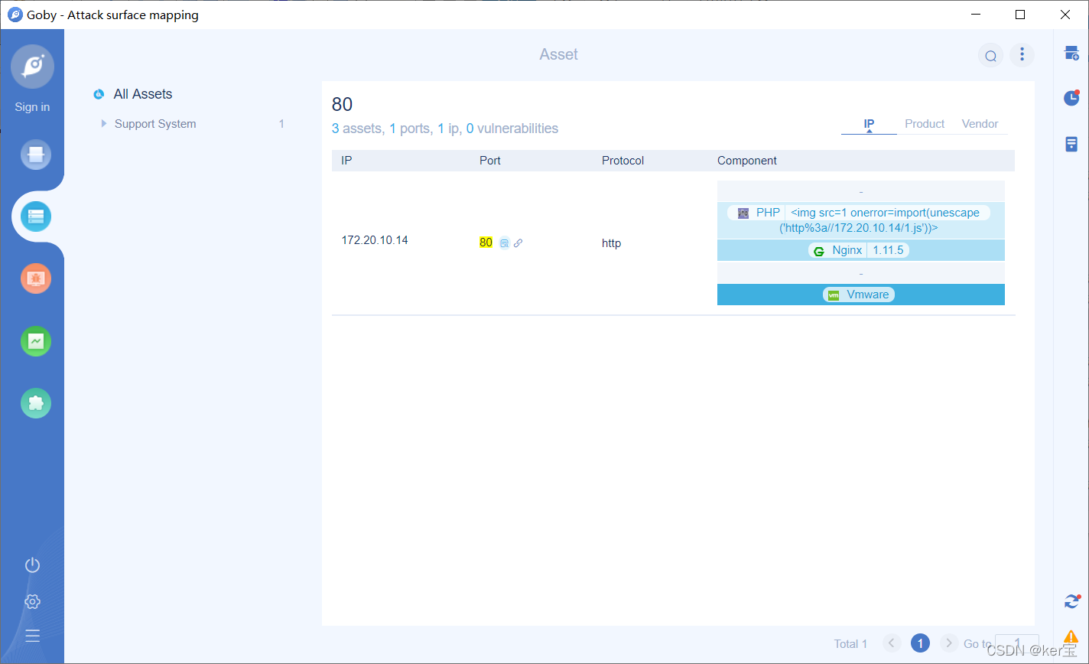Viewport: 1089px width, 664px height.
Task: Click the orange warning triangle icon
Action: tap(1071, 636)
